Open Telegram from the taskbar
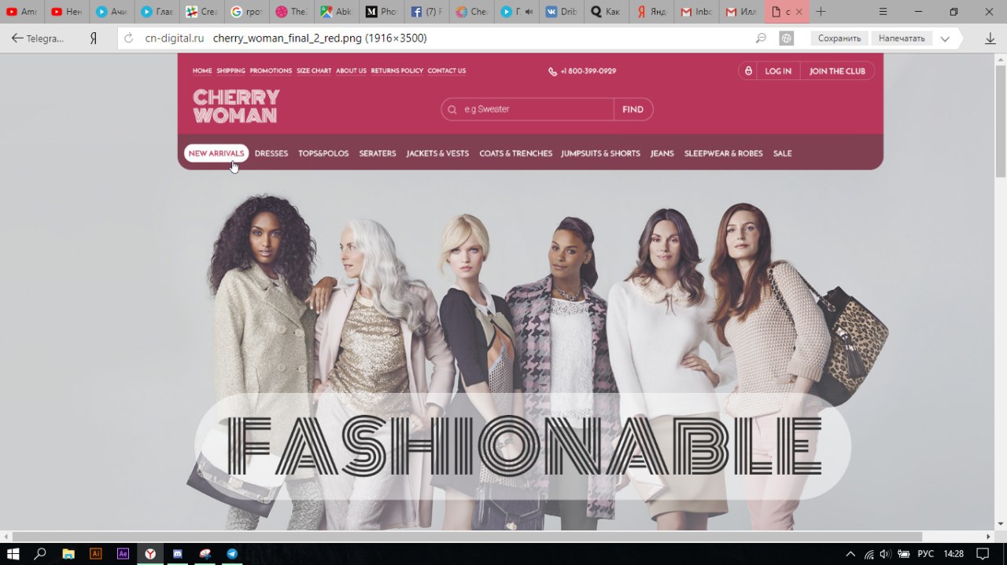The width and height of the screenshot is (1007, 565). [x=232, y=553]
